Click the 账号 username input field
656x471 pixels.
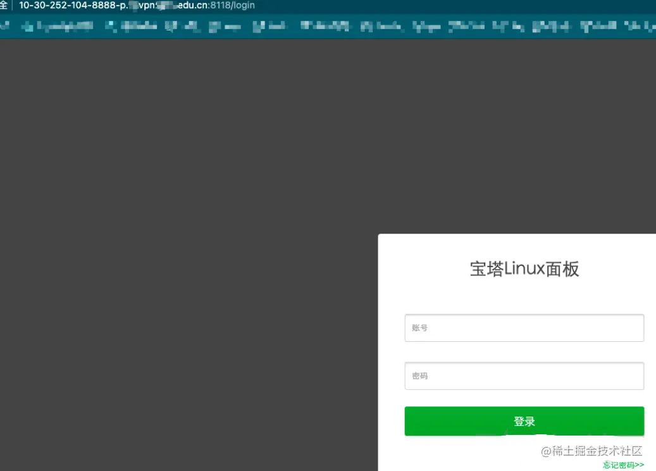[x=524, y=328]
